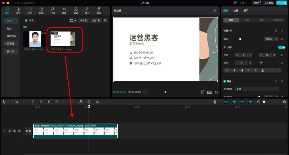
Task: Switch to the 蒙版 sub-tab
Action: (262, 20)
